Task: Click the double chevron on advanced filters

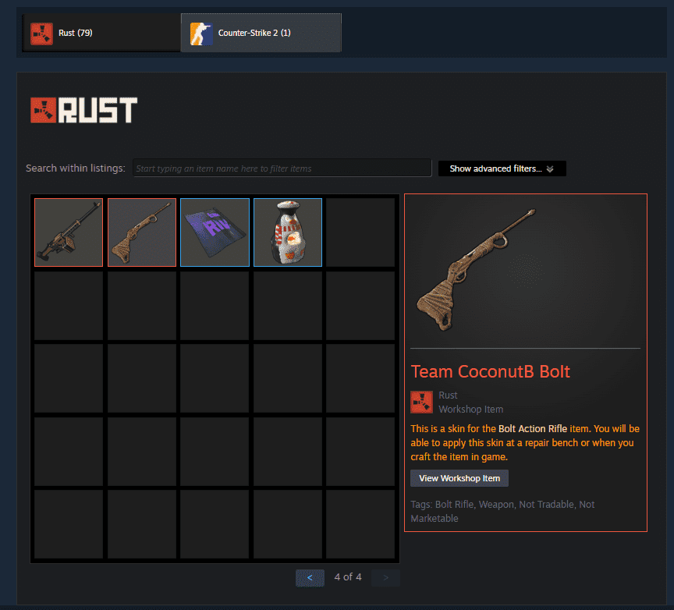Action: 550,169
